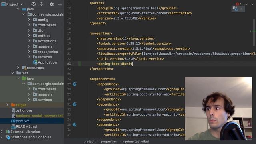This screenshot has width=256, height=144.
Task: Click the dto folder icon
Action: (35, 30)
